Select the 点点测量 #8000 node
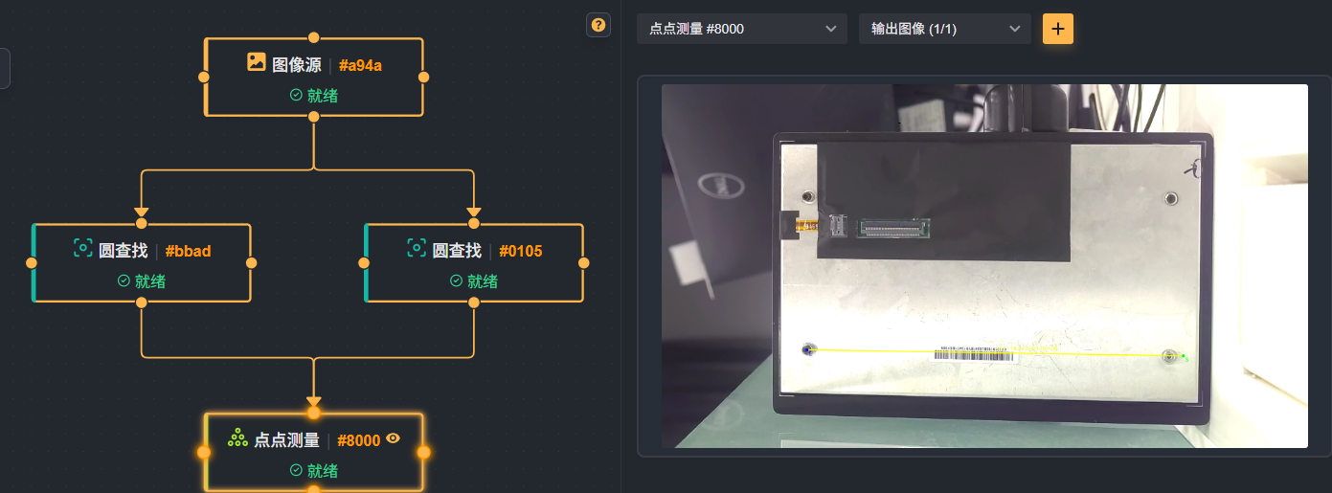This screenshot has width=1332, height=493. pos(314,452)
